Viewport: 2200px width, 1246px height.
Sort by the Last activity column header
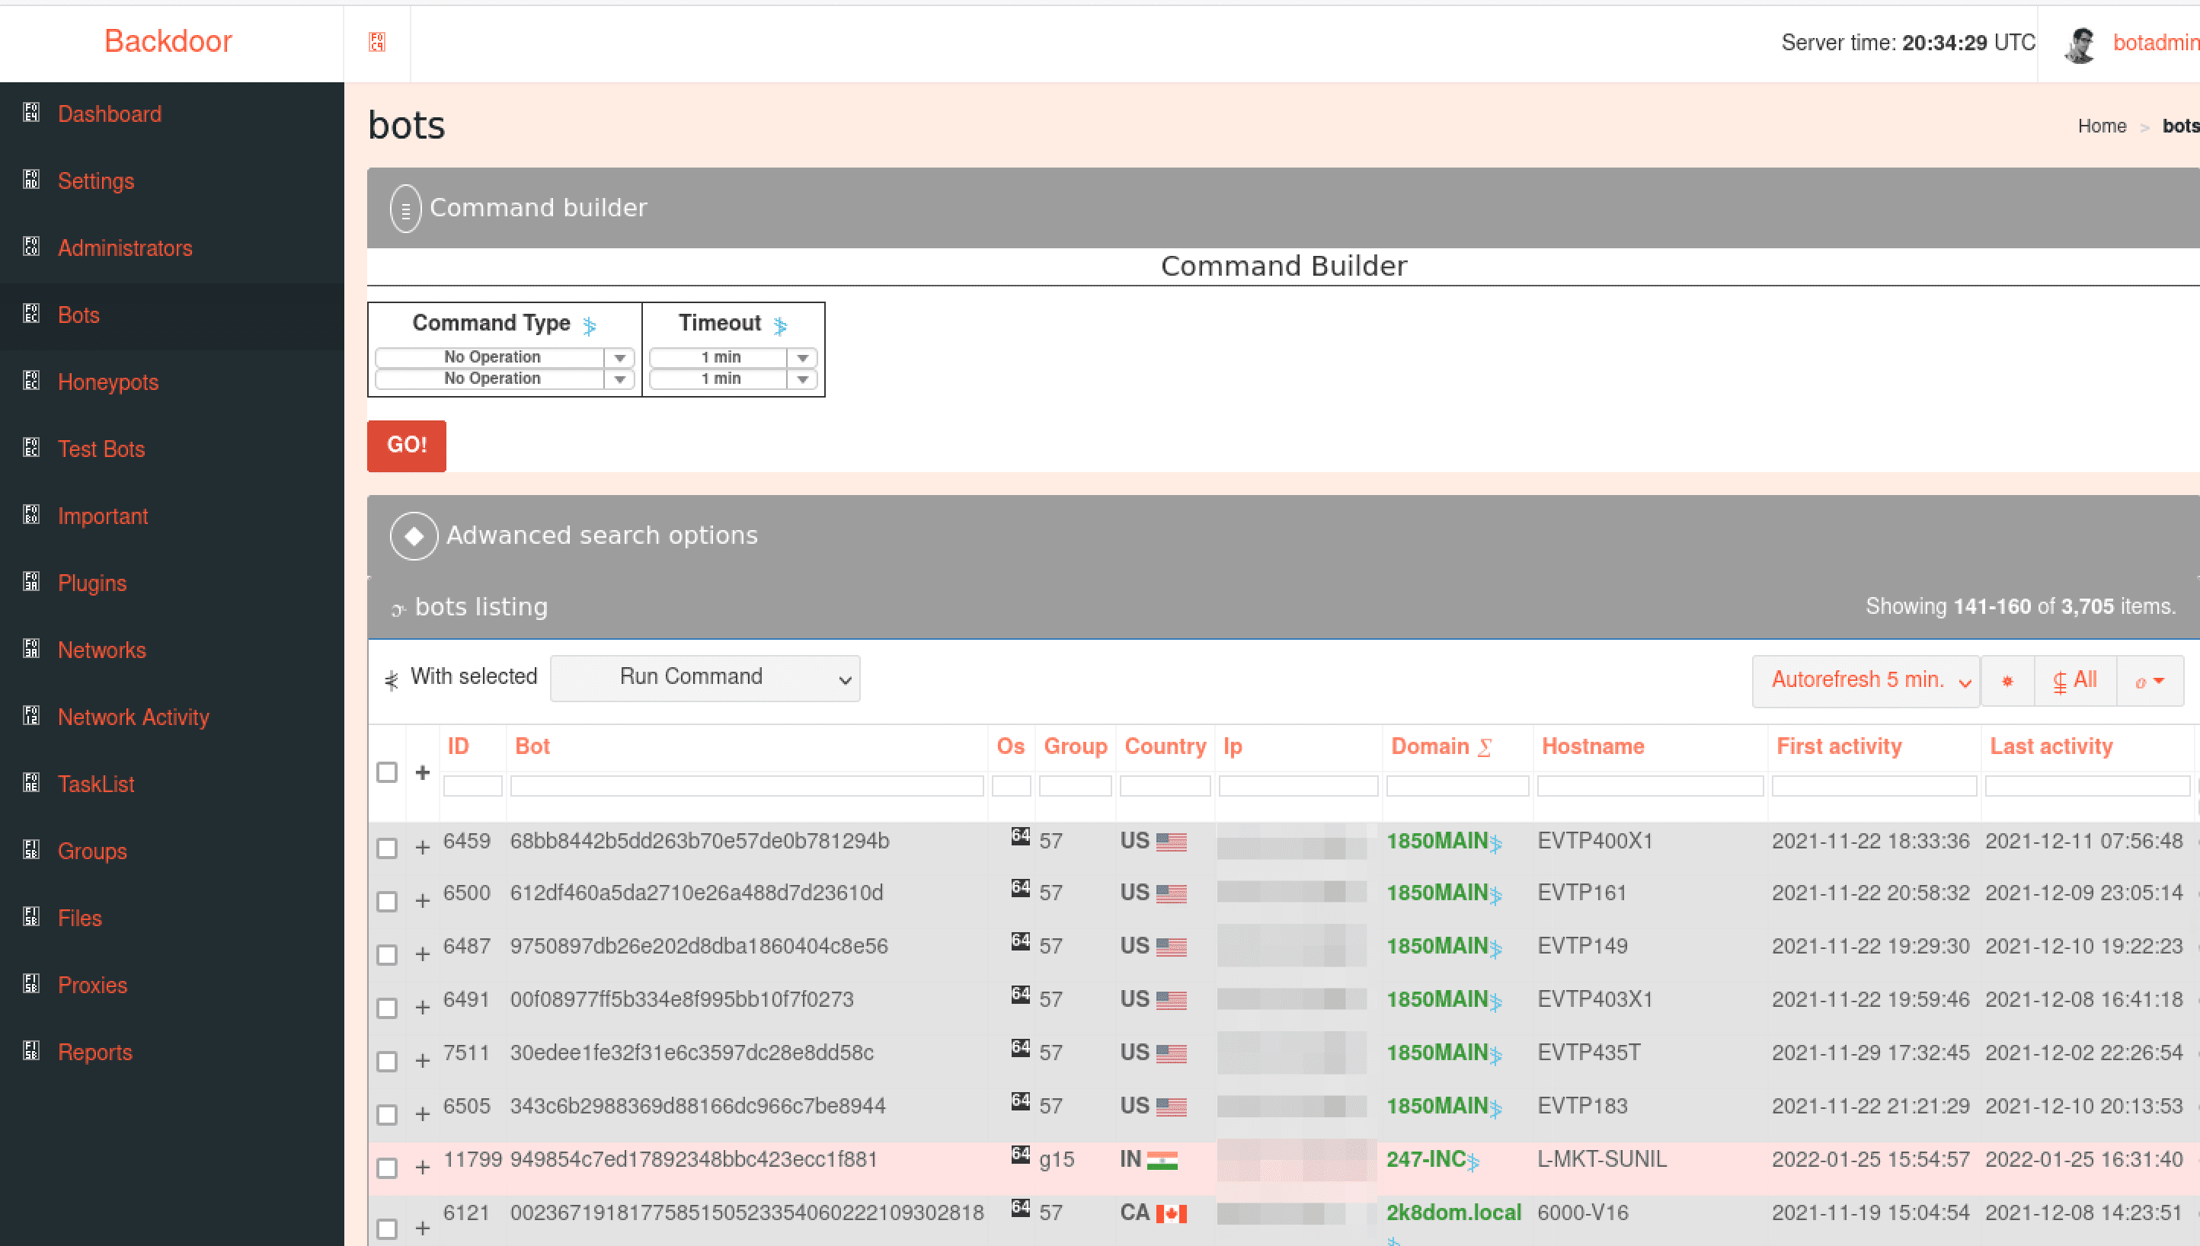[2050, 746]
